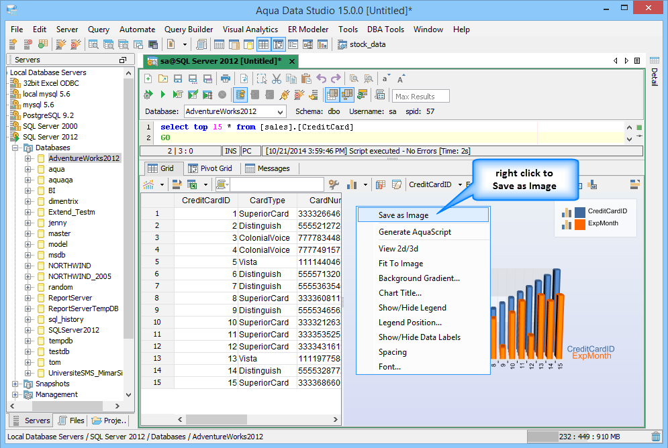Click the Undo arrow icon
668x448 pixels.
(x=321, y=78)
